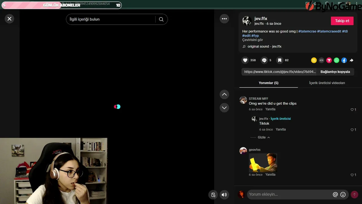Open the geovfxs username

pyautogui.click(x=255, y=150)
